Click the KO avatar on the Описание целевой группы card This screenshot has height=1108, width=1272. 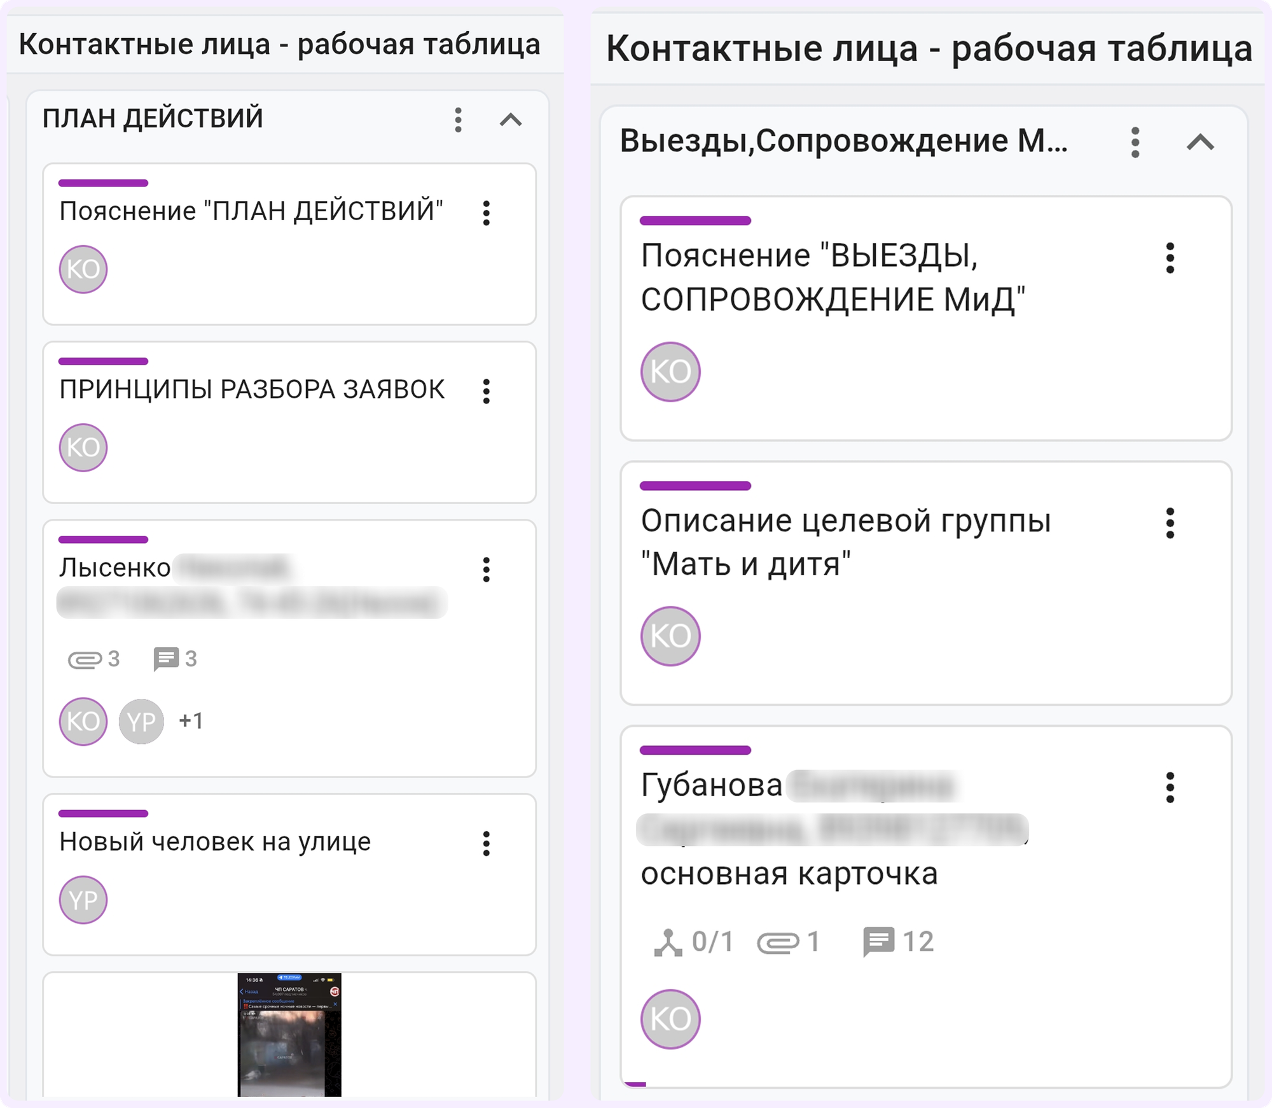tap(670, 636)
